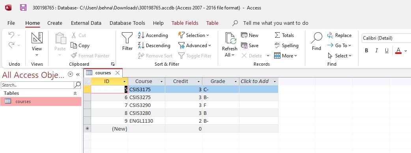
Task: Open the Course column filter dropdown
Action: 161,81
